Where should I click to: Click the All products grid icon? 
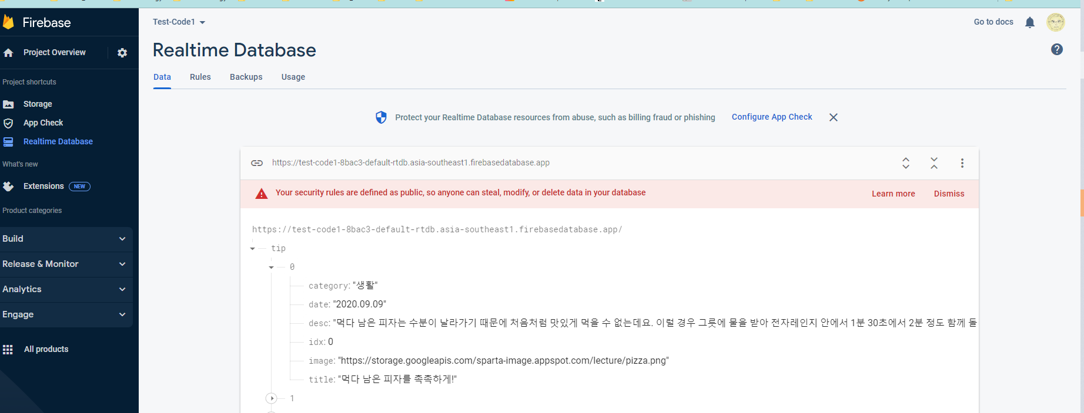pos(8,350)
